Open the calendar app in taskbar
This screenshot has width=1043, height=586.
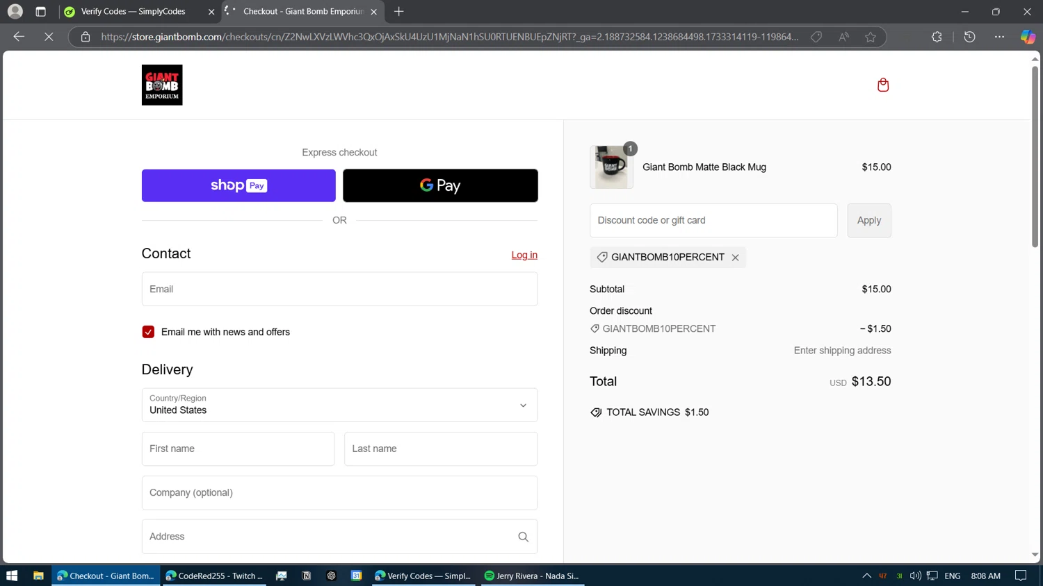click(x=356, y=576)
